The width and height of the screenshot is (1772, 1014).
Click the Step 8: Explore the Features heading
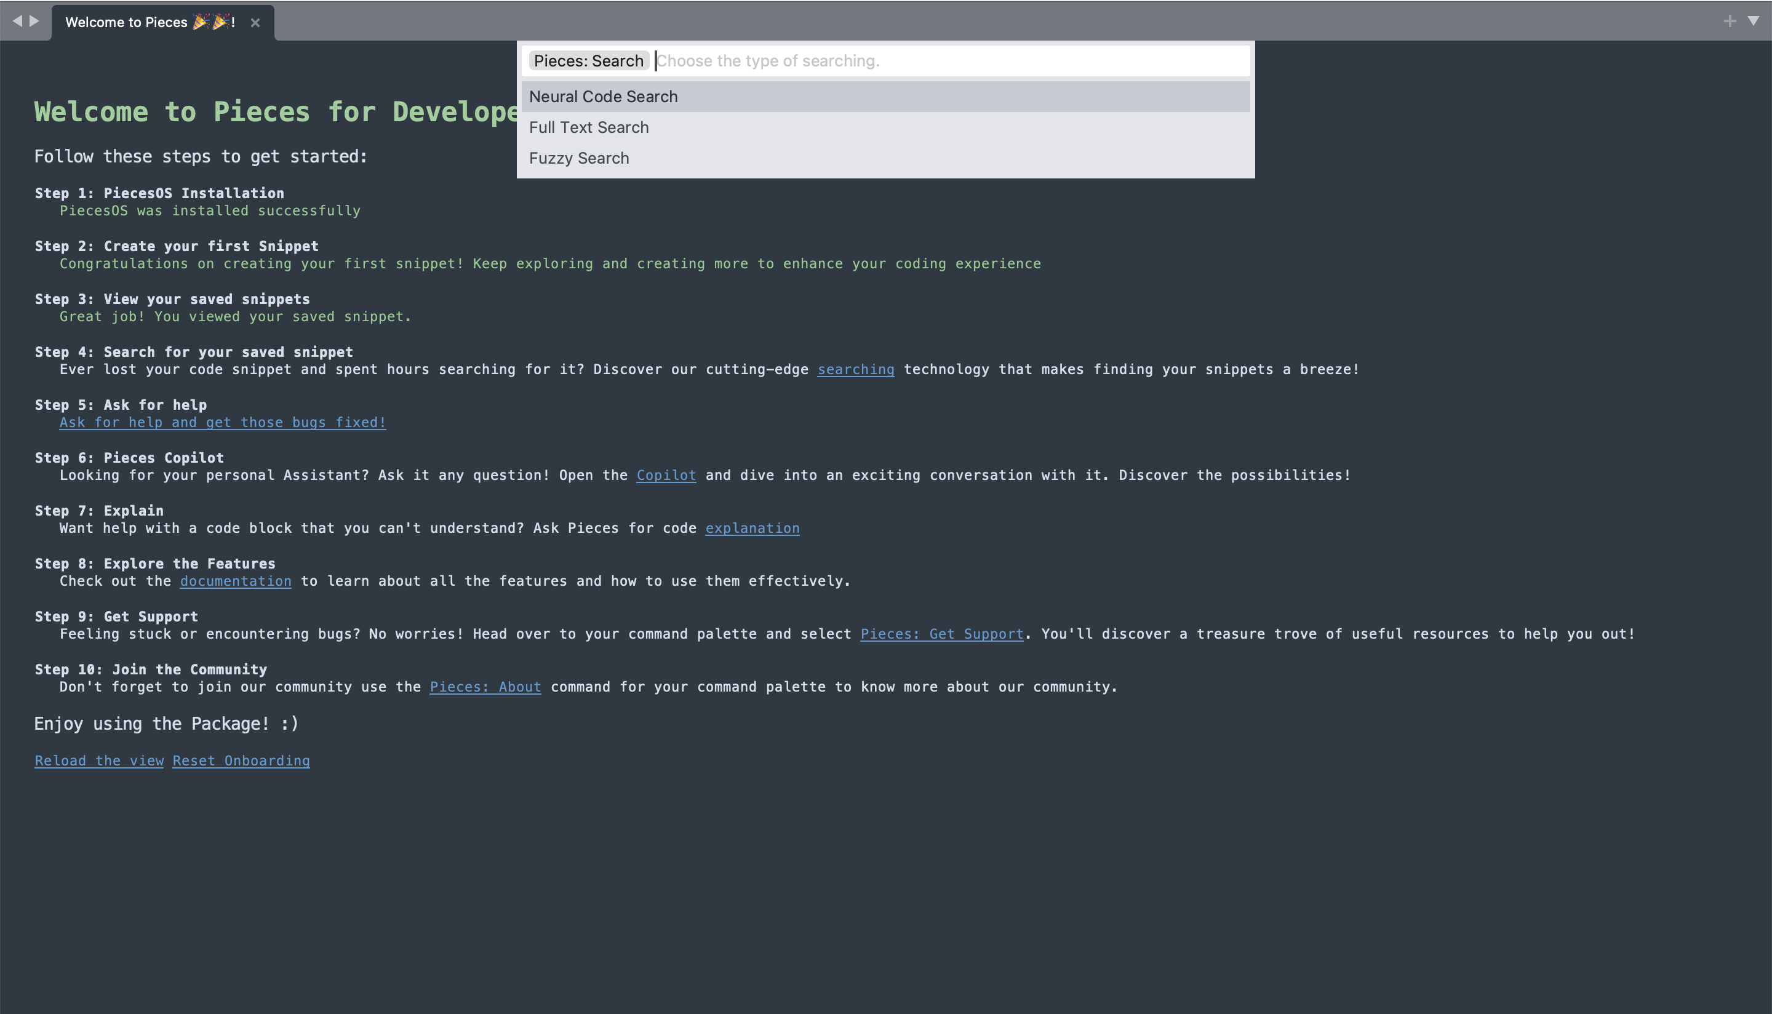pos(155,564)
